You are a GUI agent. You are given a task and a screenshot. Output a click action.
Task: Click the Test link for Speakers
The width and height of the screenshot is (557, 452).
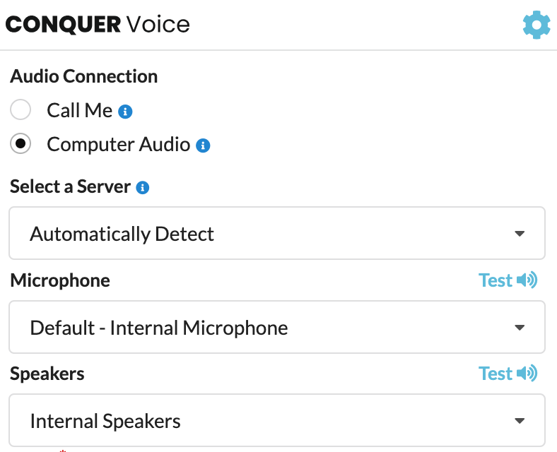(496, 374)
